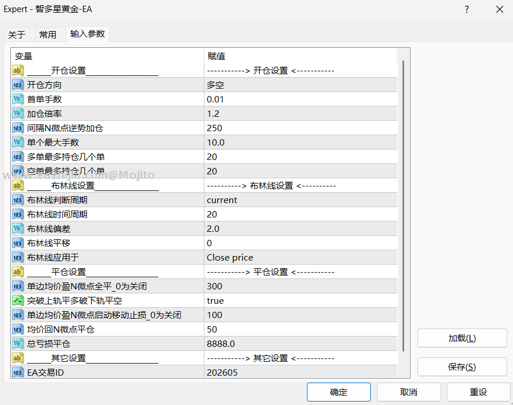Select the 输入参数 tab
Image resolution: width=513 pixels, height=405 pixels.
(88, 34)
